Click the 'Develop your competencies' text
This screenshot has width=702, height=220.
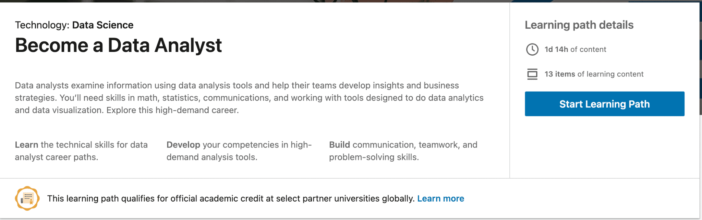tap(239, 145)
